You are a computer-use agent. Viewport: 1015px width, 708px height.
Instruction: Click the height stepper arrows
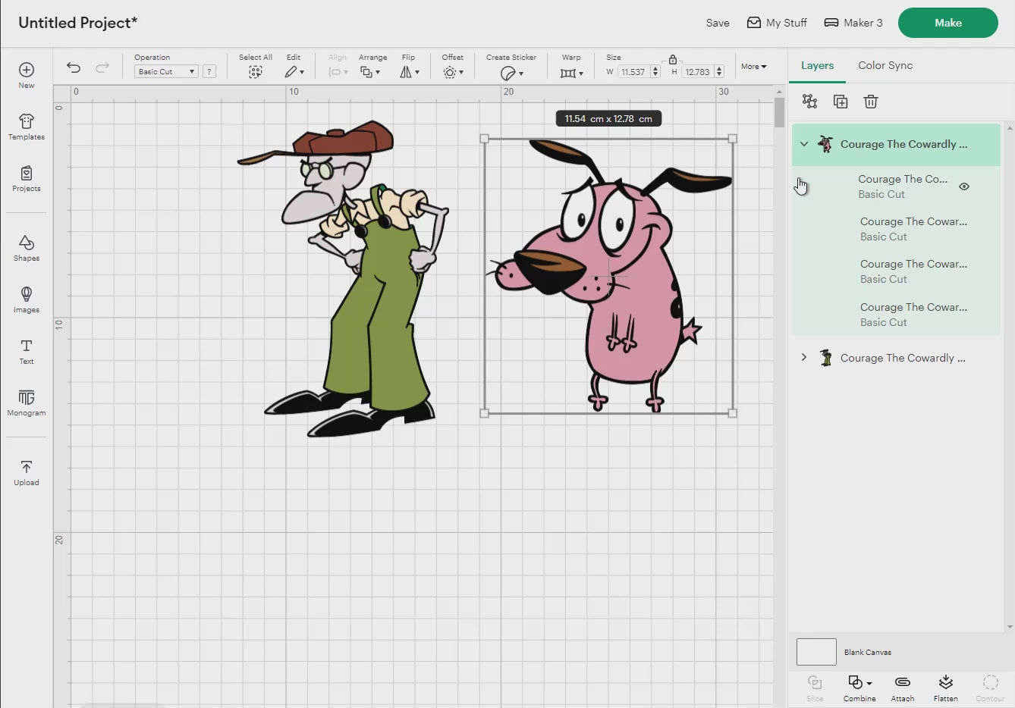719,71
